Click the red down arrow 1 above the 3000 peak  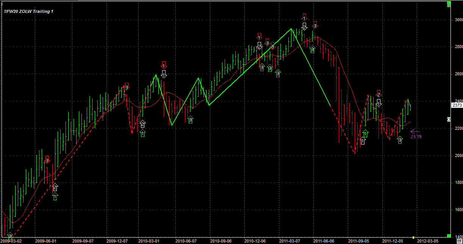tap(304, 17)
